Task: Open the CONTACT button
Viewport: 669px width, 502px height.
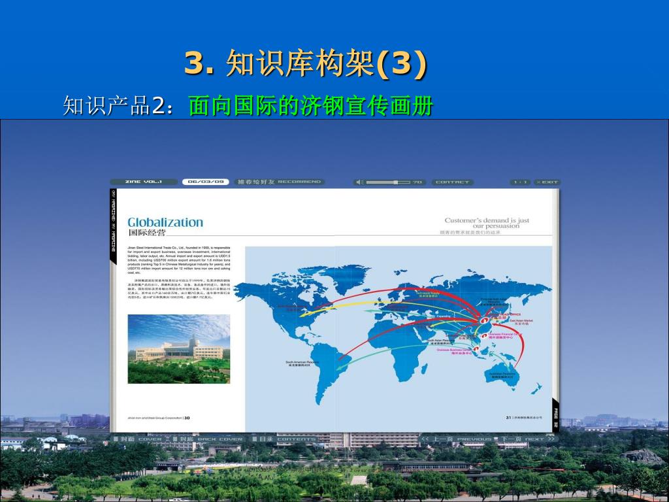Action: pyautogui.click(x=452, y=182)
